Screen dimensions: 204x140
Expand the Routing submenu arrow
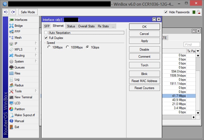pos(36,55)
